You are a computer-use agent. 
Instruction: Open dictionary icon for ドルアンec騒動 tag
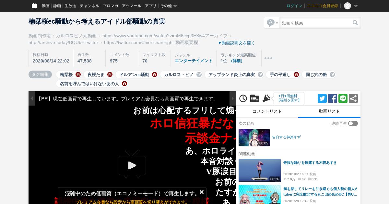pos(155,74)
